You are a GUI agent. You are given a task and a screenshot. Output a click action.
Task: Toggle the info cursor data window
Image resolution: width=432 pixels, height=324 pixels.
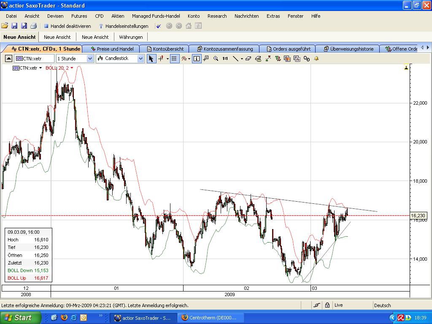[x=196, y=58]
